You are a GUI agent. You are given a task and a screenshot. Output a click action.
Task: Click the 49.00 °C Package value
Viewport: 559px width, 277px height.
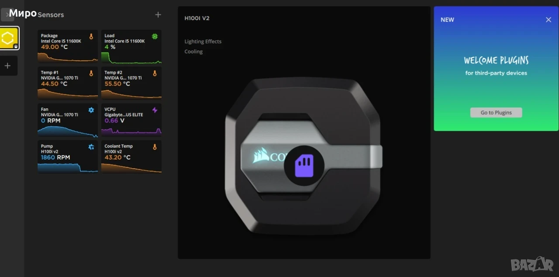[x=54, y=47]
